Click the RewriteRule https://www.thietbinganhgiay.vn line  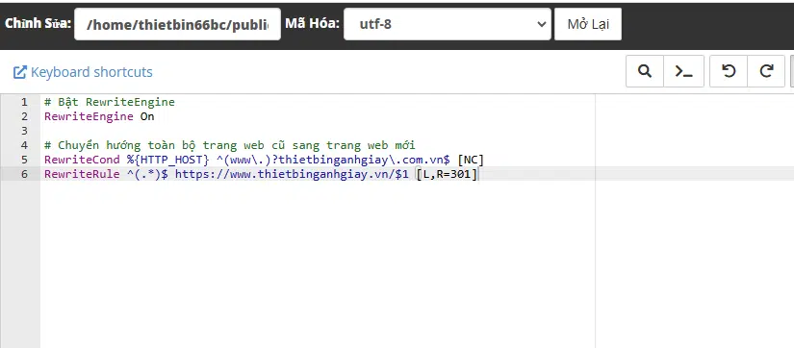[261, 175]
